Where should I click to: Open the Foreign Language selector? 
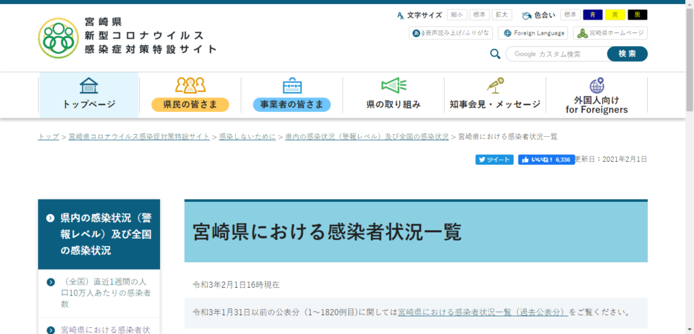coord(532,33)
